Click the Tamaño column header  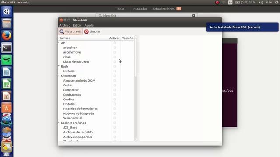coord(128,38)
